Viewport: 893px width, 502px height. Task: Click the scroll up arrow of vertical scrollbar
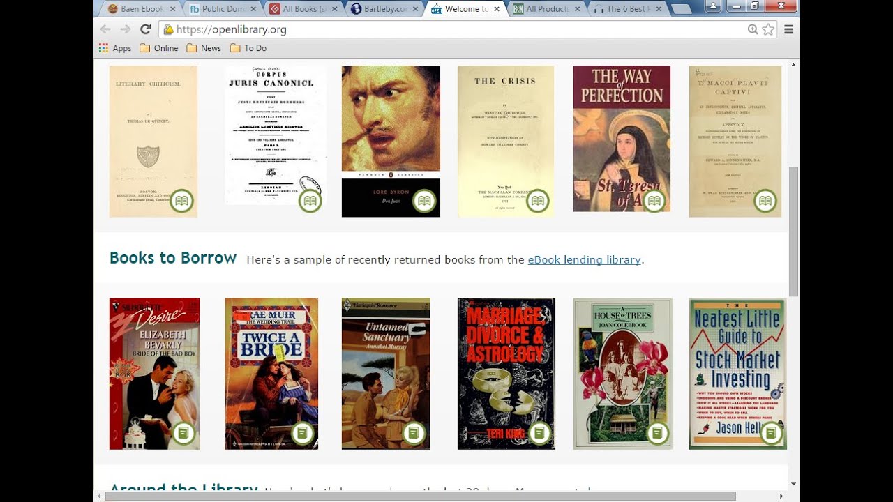coord(793,64)
